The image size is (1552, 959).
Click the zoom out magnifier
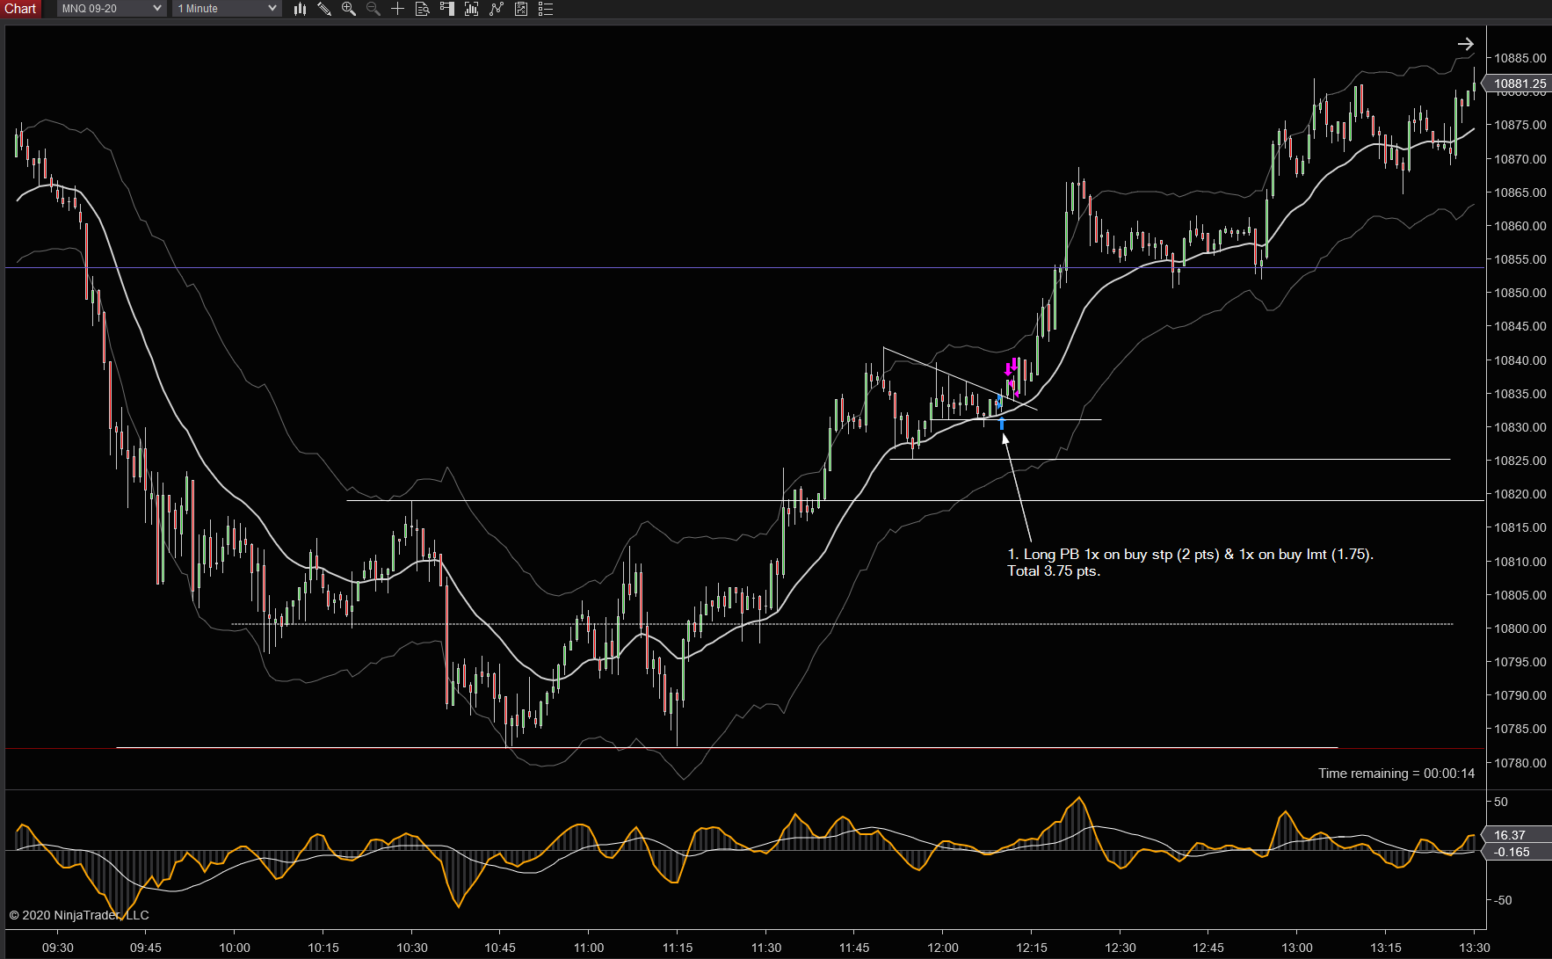(373, 9)
